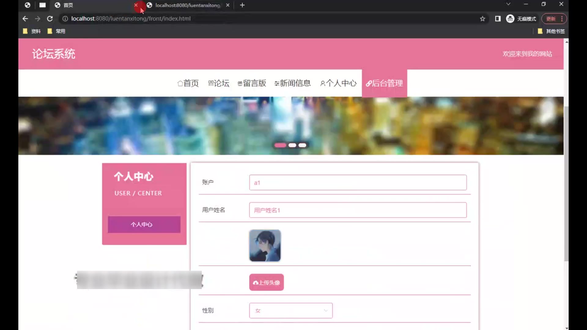Go to 首页 in navigation
Viewport: 587px width, 330px height.
coord(188,83)
